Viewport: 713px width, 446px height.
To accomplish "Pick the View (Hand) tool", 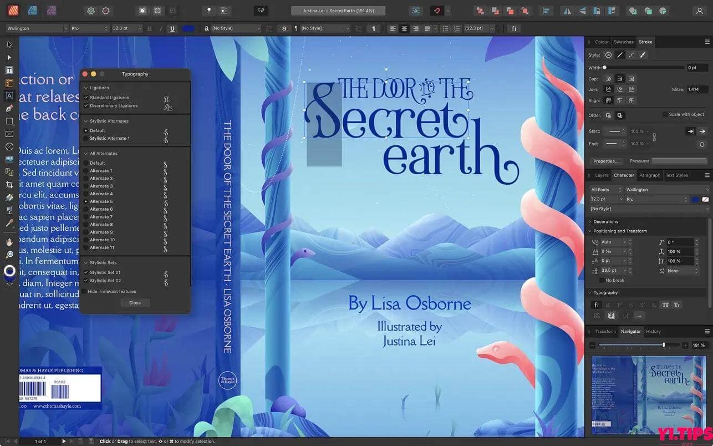I will 9,242.
